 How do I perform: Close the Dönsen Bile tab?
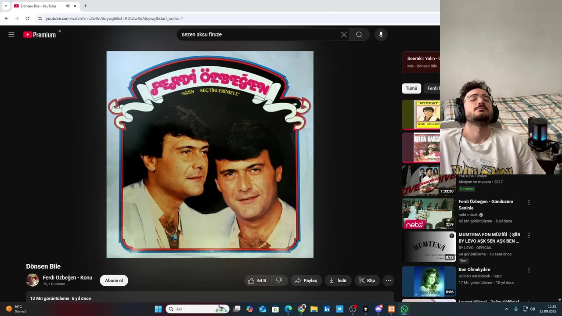[x=75, y=6]
